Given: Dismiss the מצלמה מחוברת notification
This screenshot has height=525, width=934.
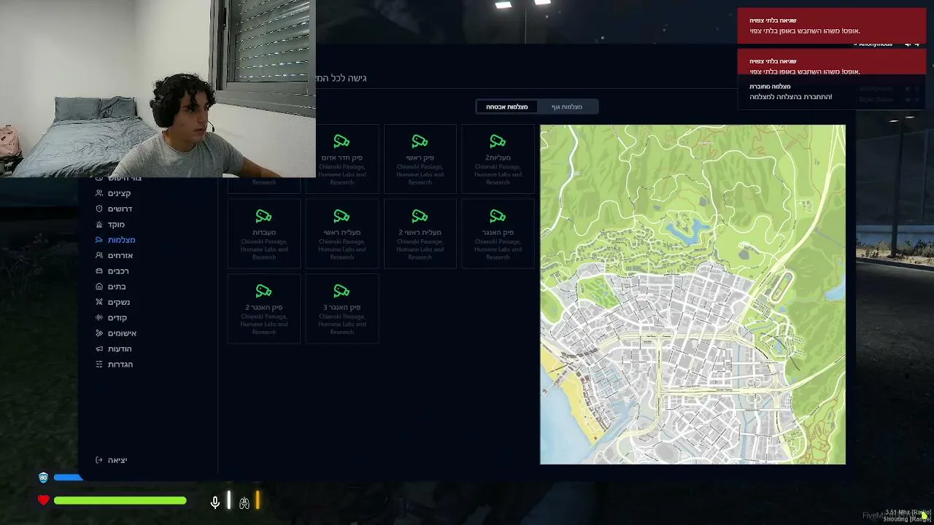Looking at the screenshot, I should pyautogui.click(x=831, y=93).
